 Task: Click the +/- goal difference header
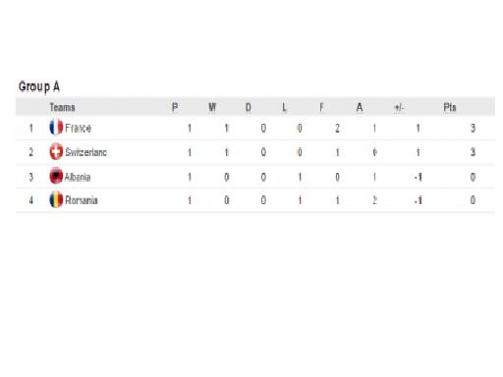[x=399, y=107]
